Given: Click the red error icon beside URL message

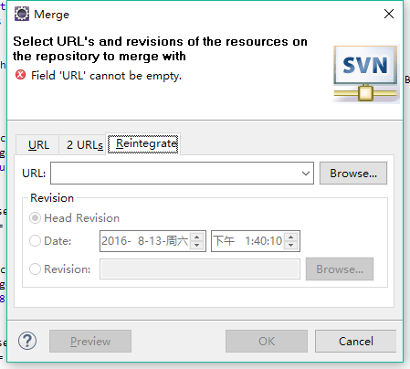Looking at the screenshot, I should click(x=20, y=75).
